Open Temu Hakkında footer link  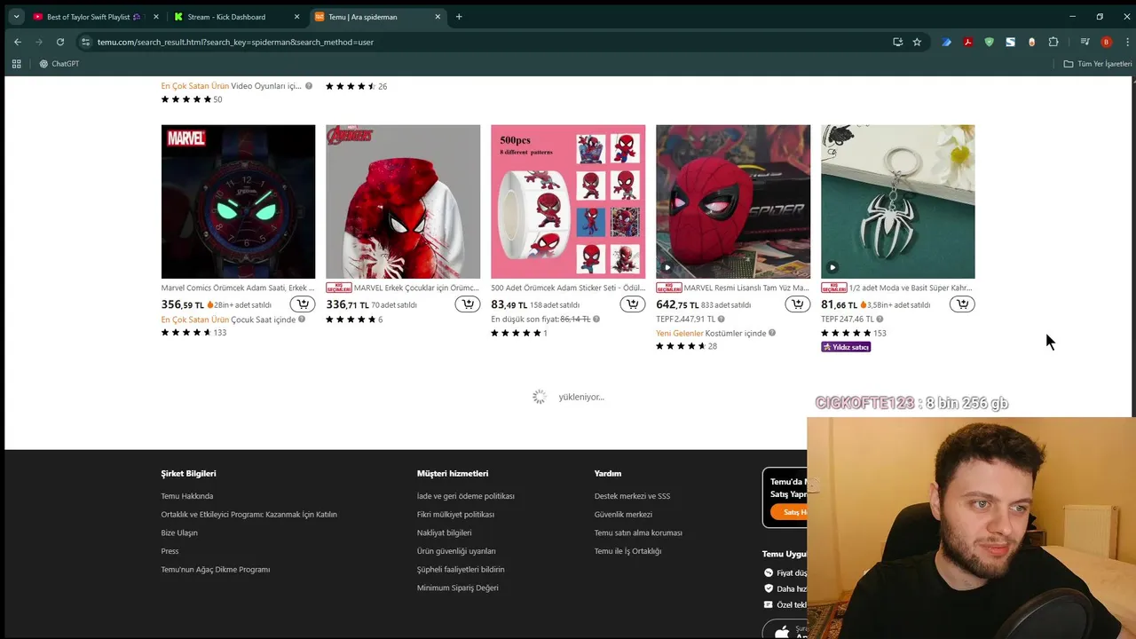187,496
